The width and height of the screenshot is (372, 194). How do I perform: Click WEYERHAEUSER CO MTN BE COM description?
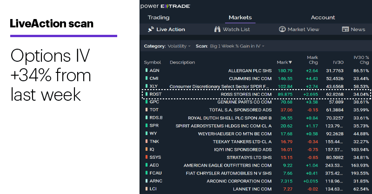pos(235,134)
